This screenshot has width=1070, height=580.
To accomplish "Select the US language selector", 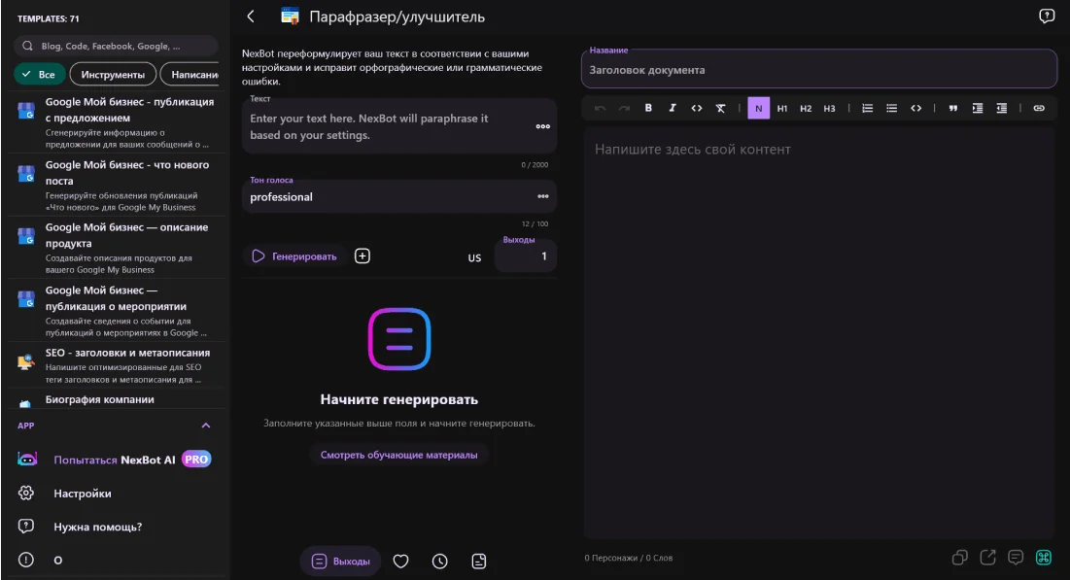I will point(474,257).
